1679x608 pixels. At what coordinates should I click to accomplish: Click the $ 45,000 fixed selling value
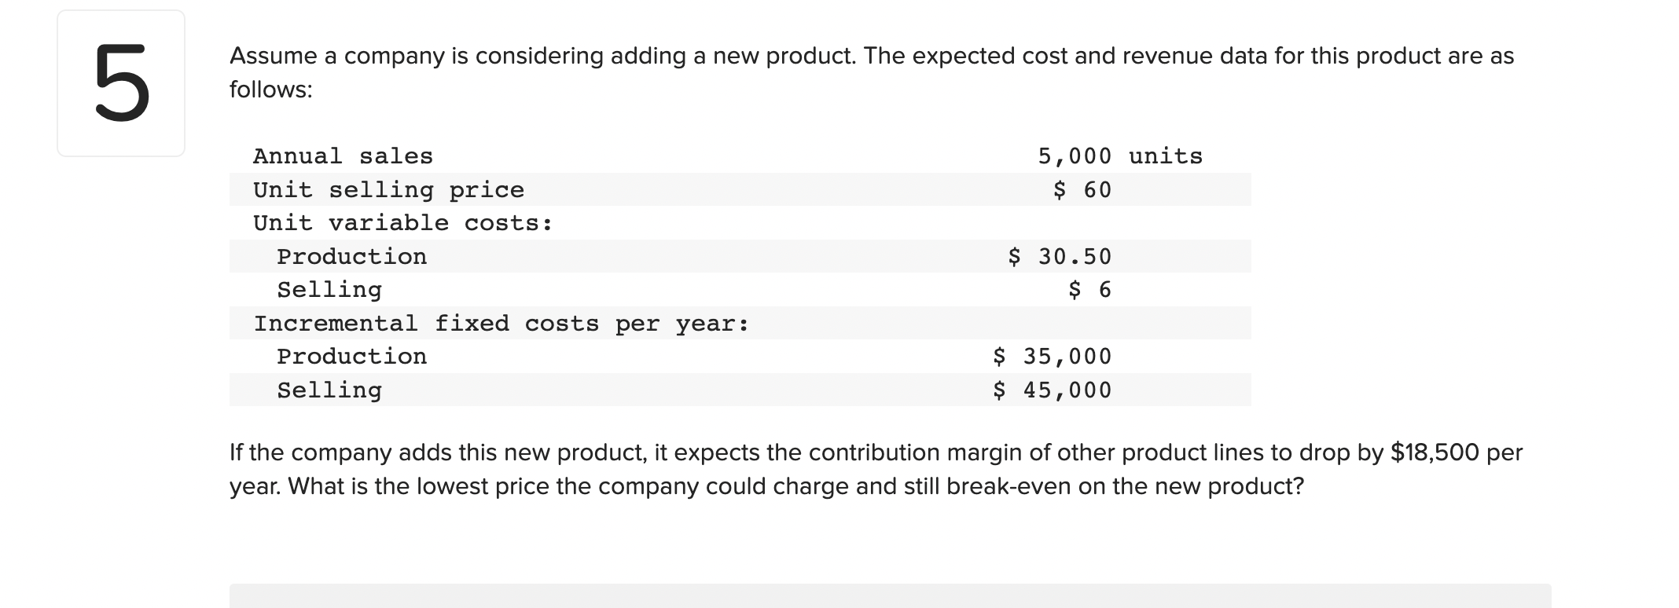click(1052, 390)
